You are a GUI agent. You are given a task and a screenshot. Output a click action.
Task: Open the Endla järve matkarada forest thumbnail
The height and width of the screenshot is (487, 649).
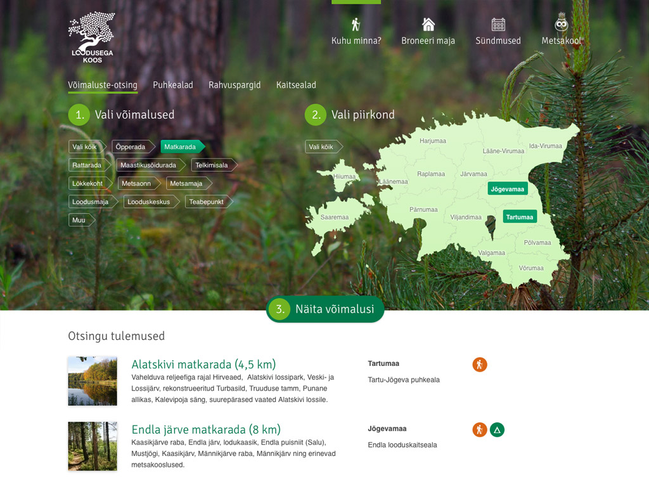point(93,446)
